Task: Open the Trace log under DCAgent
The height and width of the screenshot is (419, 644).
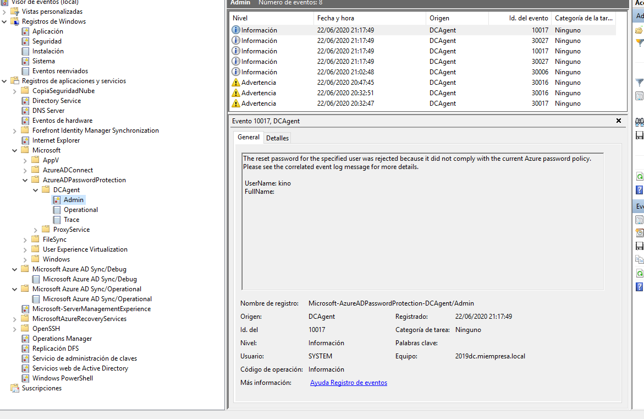Action: (71, 220)
